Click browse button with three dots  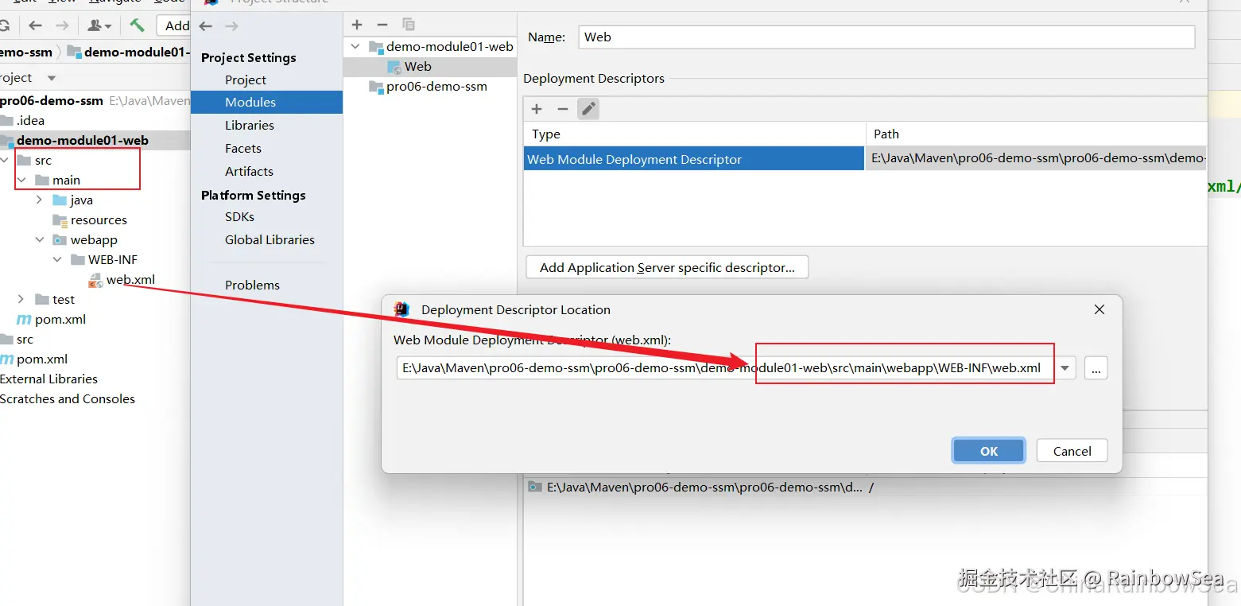pyautogui.click(x=1096, y=368)
